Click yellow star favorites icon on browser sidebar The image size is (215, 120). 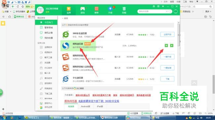[3, 23]
